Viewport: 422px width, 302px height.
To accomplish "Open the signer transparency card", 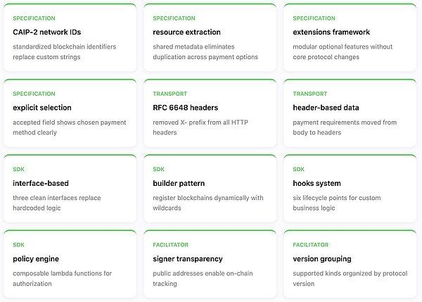I will [188, 258].
